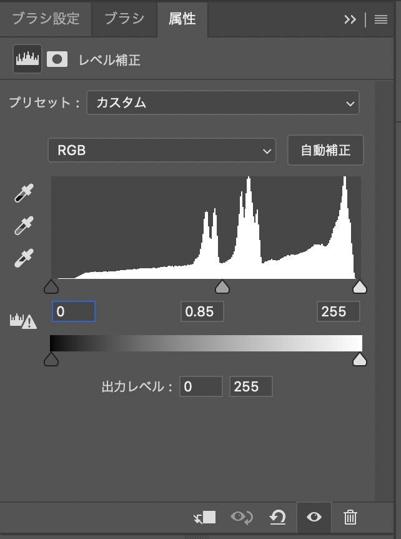The image size is (401, 539).
Task: Click the levels adjustment histogram icon
Action: pos(27,59)
